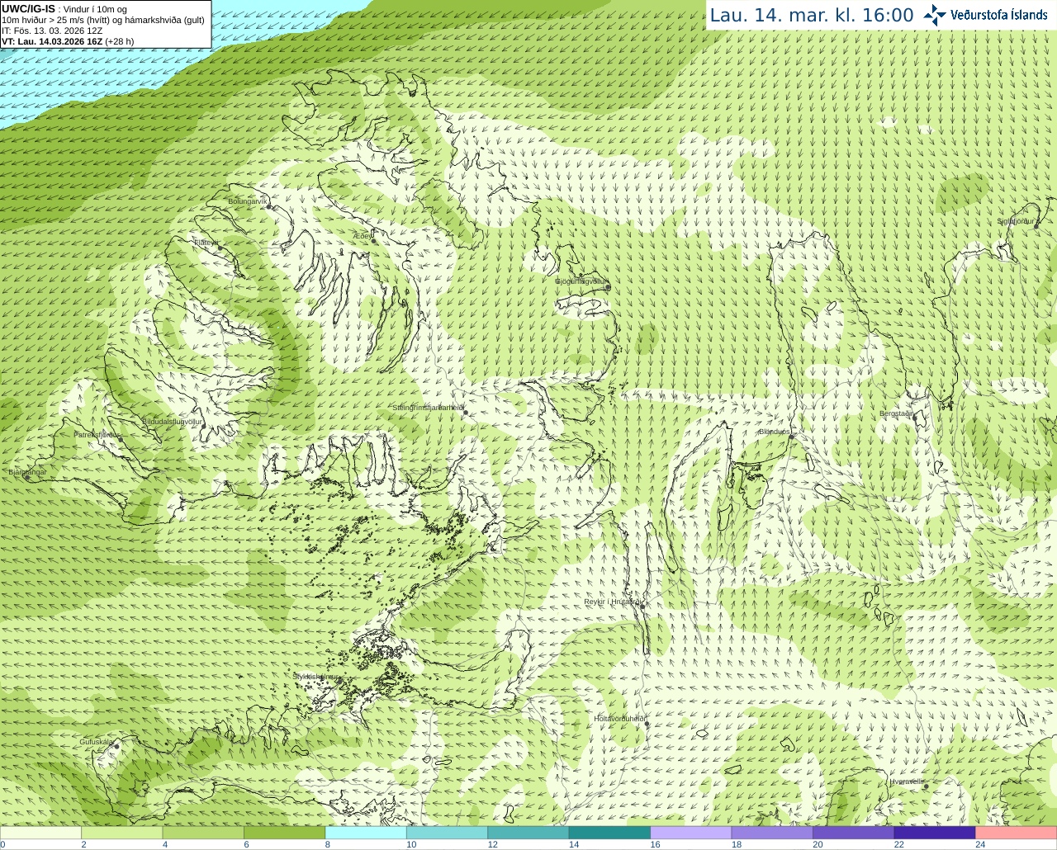
Task: Click the Steingrímsfjarðarheiði station label
Action: [428, 408]
